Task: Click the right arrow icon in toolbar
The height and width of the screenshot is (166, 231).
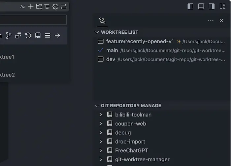Action: 57,35
